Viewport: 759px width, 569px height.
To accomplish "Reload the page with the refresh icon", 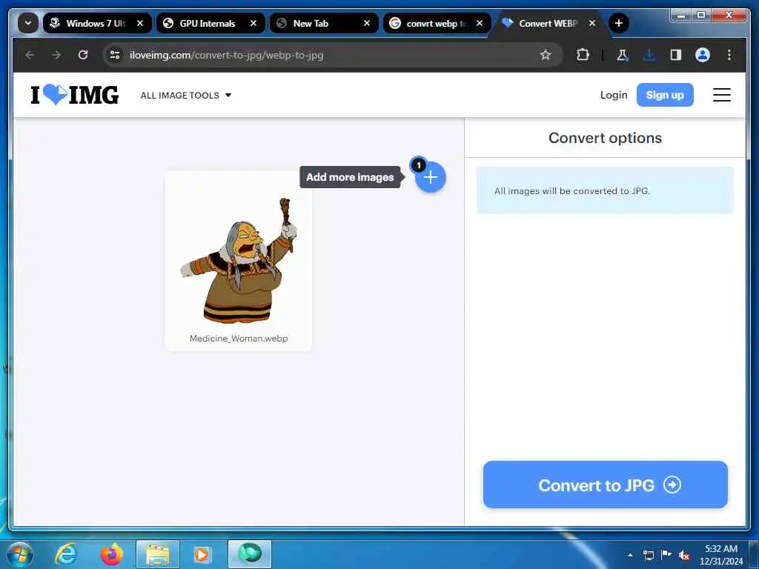I will (x=83, y=55).
